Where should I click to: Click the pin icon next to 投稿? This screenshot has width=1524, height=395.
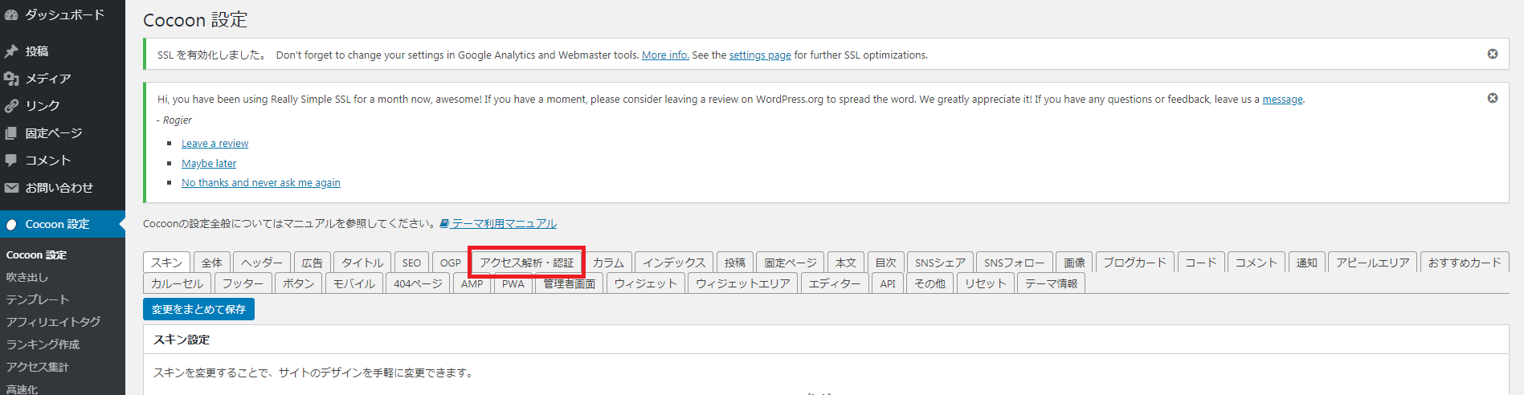point(11,51)
